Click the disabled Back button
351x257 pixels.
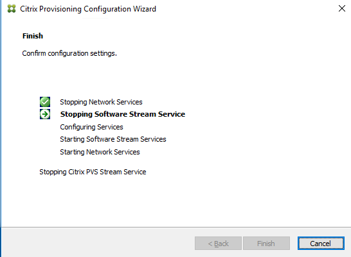[218, 243]
